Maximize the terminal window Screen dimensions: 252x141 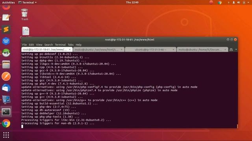232,40
